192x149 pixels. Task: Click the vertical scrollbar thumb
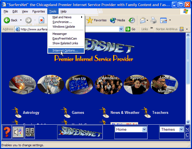(188, 61)
